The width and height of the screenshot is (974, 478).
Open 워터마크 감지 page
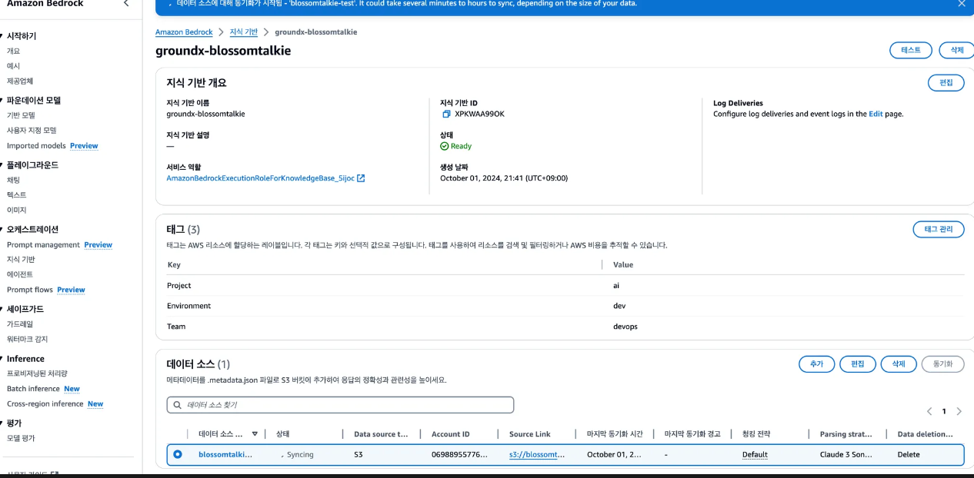click(x=28, y=339)
